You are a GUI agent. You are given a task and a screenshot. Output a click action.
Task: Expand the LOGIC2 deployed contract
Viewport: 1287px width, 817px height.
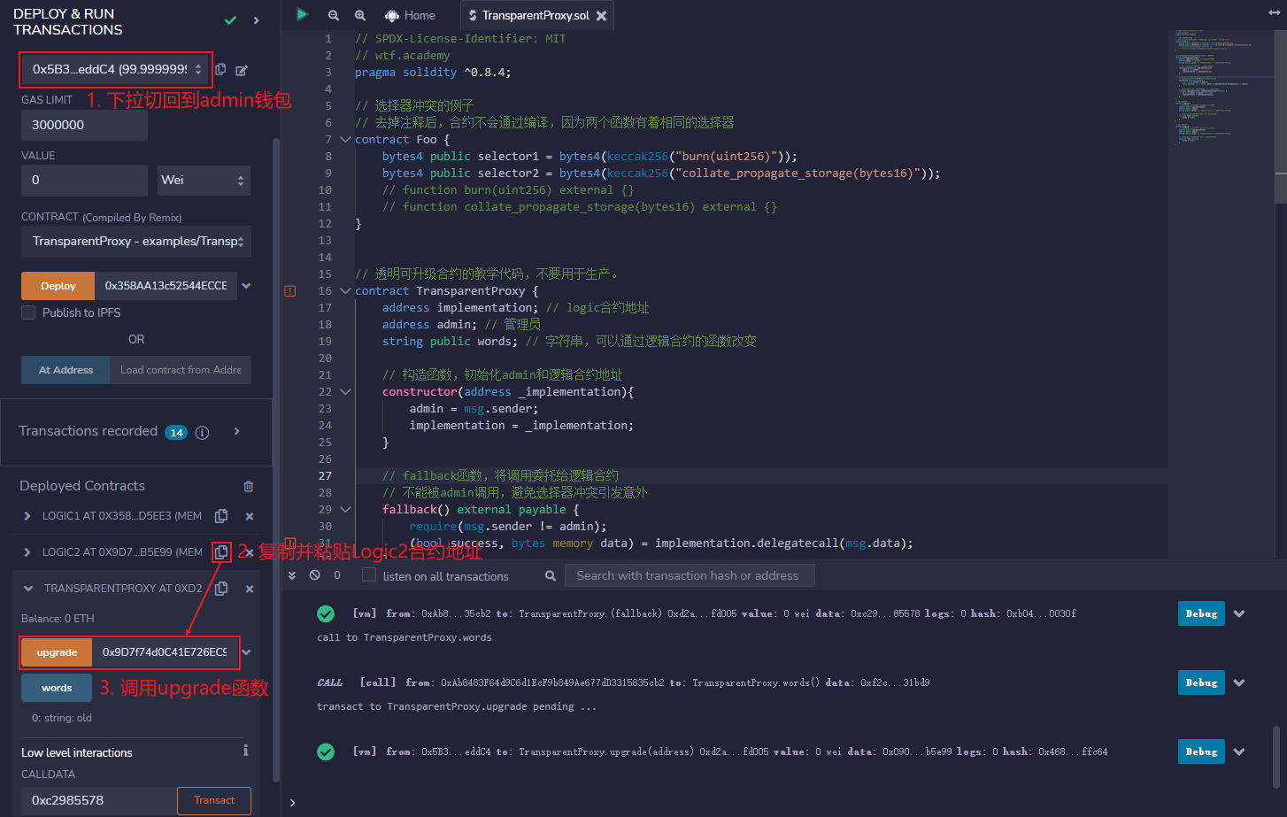(27, 552)
